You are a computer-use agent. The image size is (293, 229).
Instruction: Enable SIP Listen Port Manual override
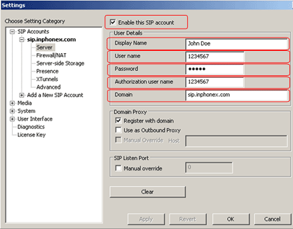[118, 168]
